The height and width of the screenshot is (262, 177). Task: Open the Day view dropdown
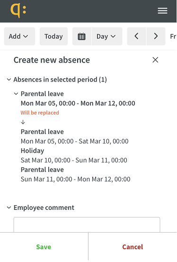[107, 36]
